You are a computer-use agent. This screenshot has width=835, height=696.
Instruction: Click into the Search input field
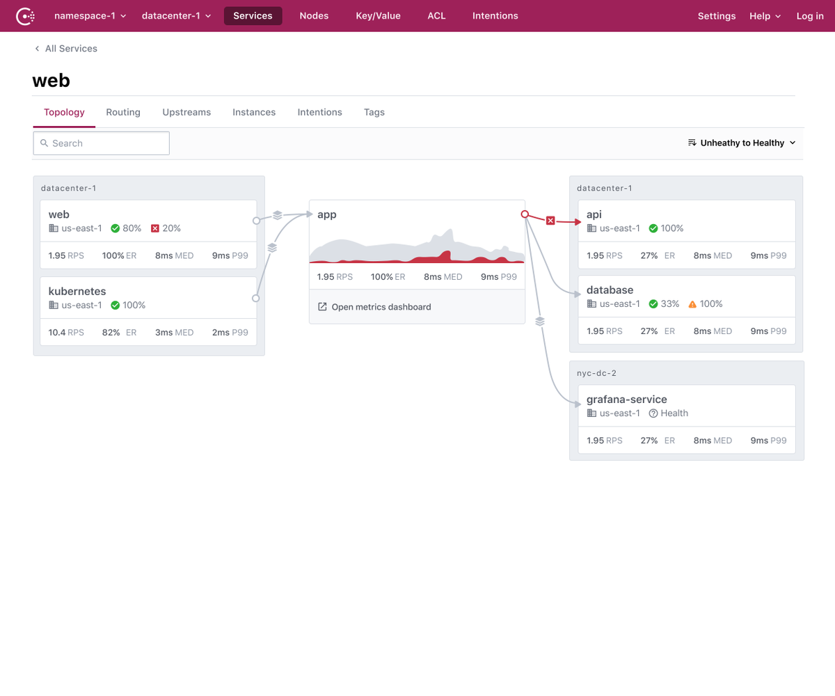tap(102, 143)
